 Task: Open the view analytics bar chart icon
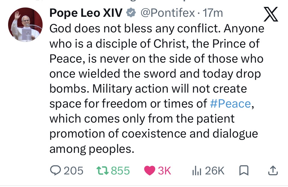196,171
